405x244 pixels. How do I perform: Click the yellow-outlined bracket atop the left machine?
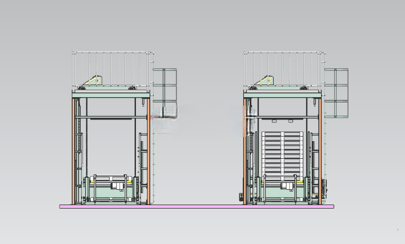(93, 81)
